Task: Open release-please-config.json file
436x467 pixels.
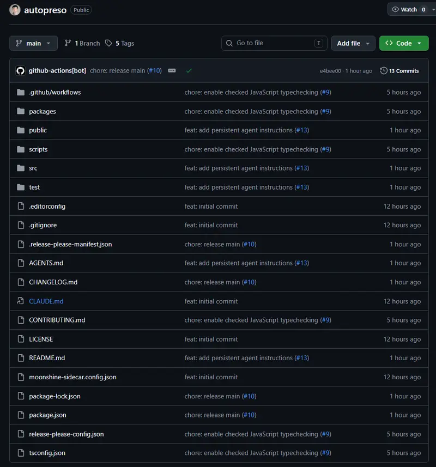Action: [66, 434]
